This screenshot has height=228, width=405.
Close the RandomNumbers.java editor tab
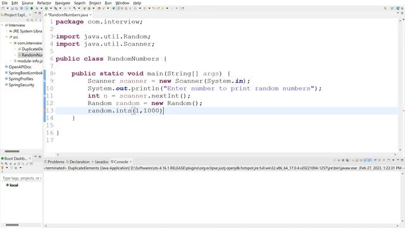tap(90, 15)
